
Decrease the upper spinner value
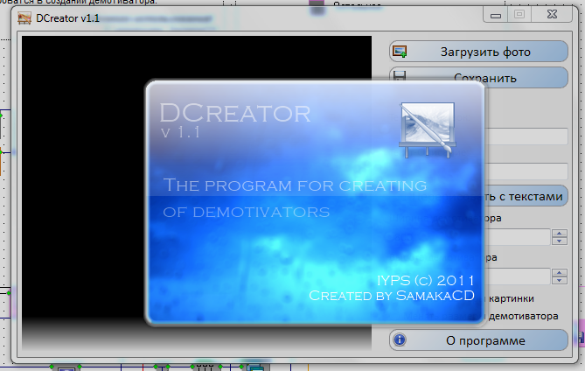pos(557,241)
